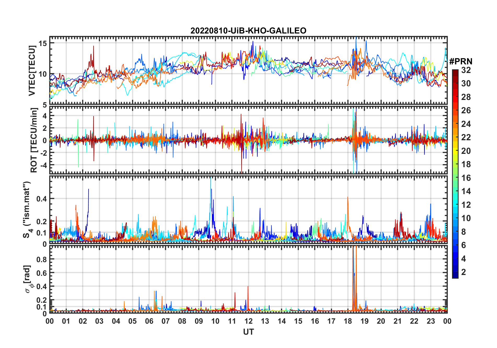The height and width of the screenshot is (348, 497).
Task: Click x-axis hour tick label 11
Action: (x=232, y=321)
